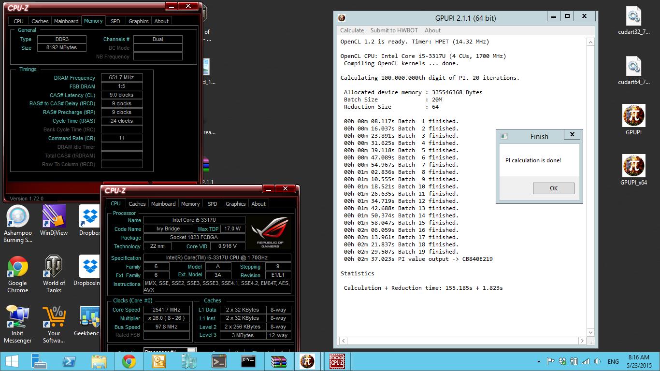Select the GPUPI desktop icon
This screenshot has height=371, width=660.
click(x=633, y=119)
